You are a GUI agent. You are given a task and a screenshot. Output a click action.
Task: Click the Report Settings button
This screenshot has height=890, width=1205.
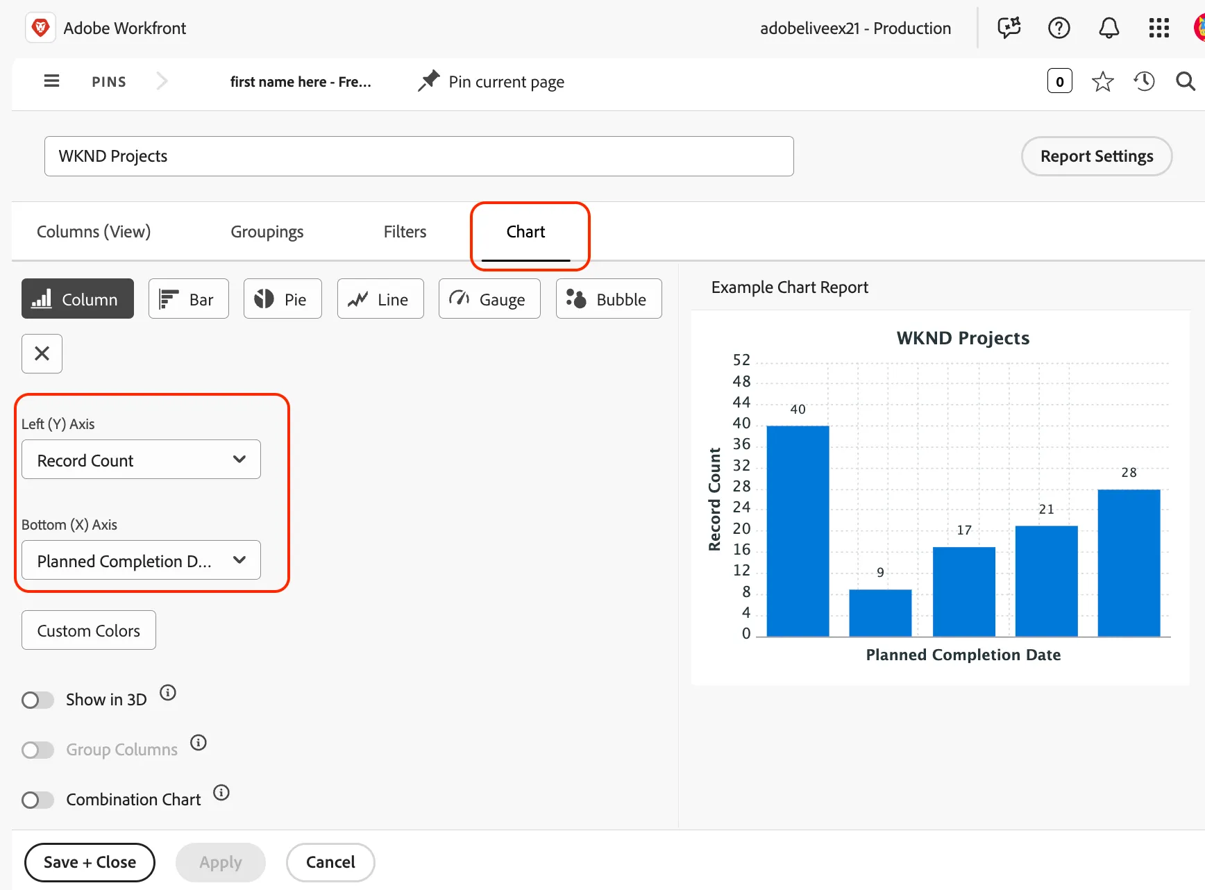[x=1097, y=156]
